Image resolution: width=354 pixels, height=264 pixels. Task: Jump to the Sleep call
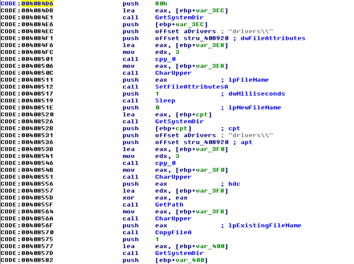point(165,101)
